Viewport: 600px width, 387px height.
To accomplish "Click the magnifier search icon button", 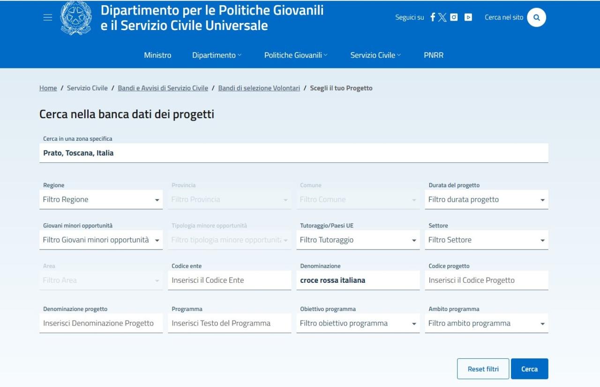I will tap(536, 17).
